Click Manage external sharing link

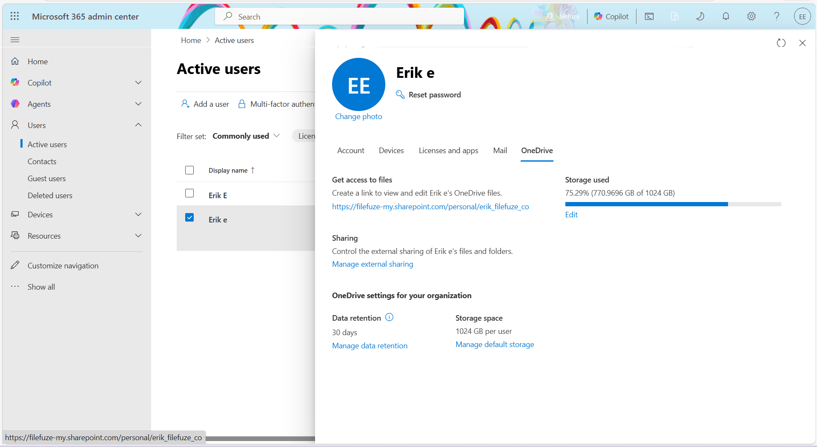coord(373,264)
